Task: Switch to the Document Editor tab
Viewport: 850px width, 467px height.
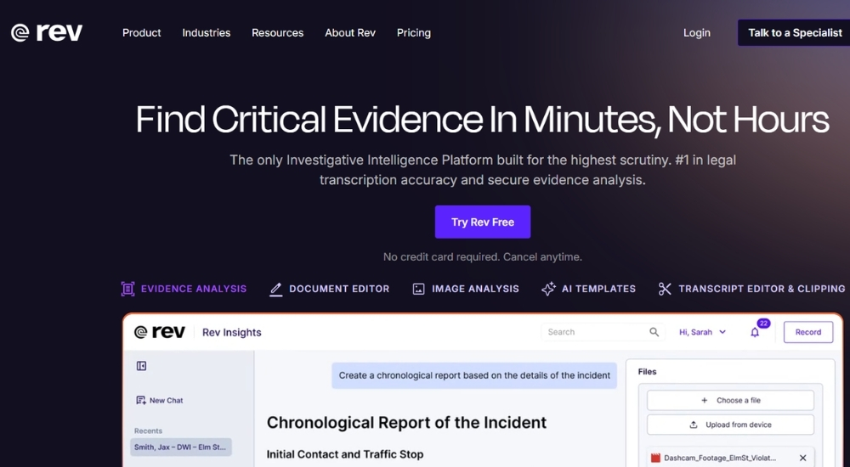Action: pyautogui.click(x=330, y=289)
